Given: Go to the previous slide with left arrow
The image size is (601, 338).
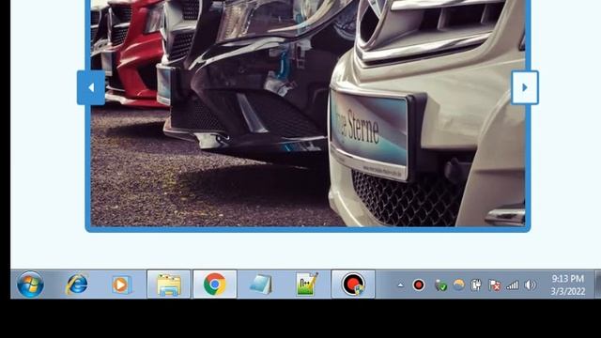Looking at the screenshot, I should click(x=91, y=87).
